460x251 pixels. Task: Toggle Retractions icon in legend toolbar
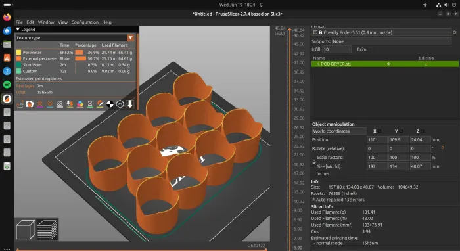click(40, 104)
